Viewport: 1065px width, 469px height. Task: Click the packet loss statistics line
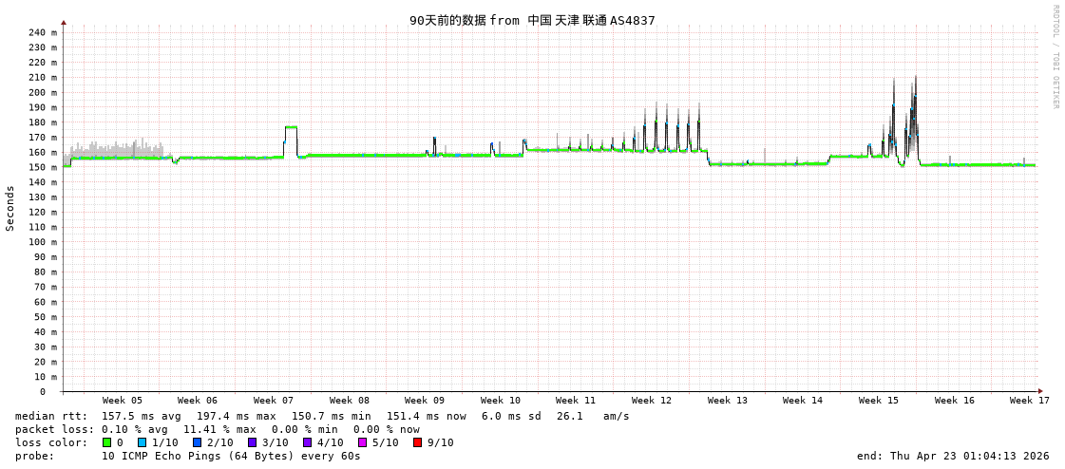tap(217, 429)
